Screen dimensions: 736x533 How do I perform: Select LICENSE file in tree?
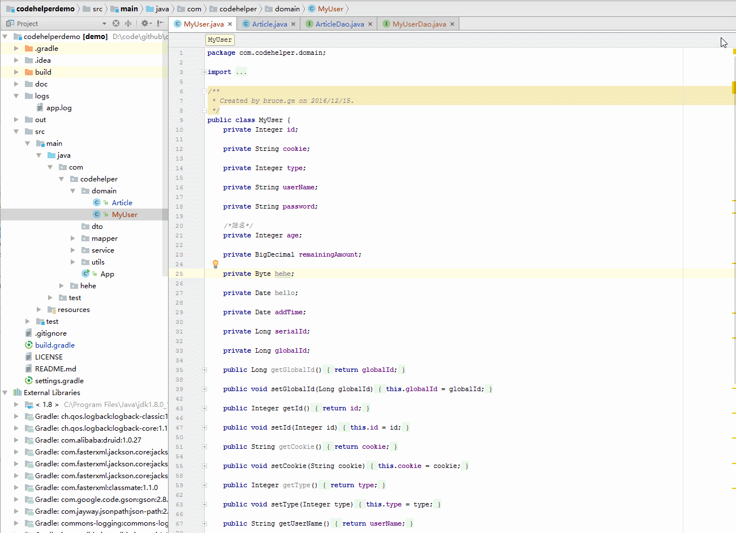49,357
